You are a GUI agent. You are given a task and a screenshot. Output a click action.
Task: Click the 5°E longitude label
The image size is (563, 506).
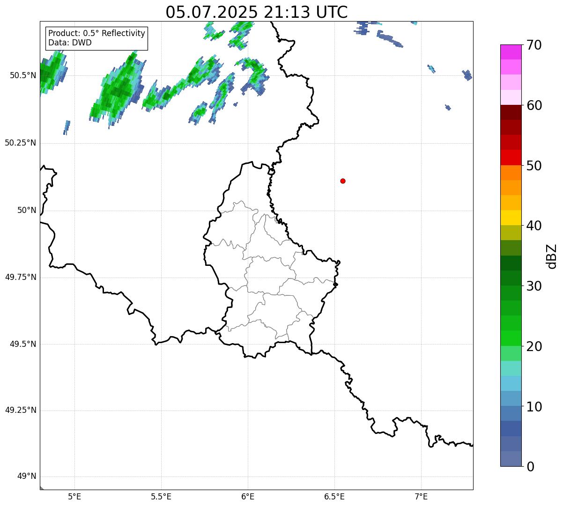click(75, 496)
